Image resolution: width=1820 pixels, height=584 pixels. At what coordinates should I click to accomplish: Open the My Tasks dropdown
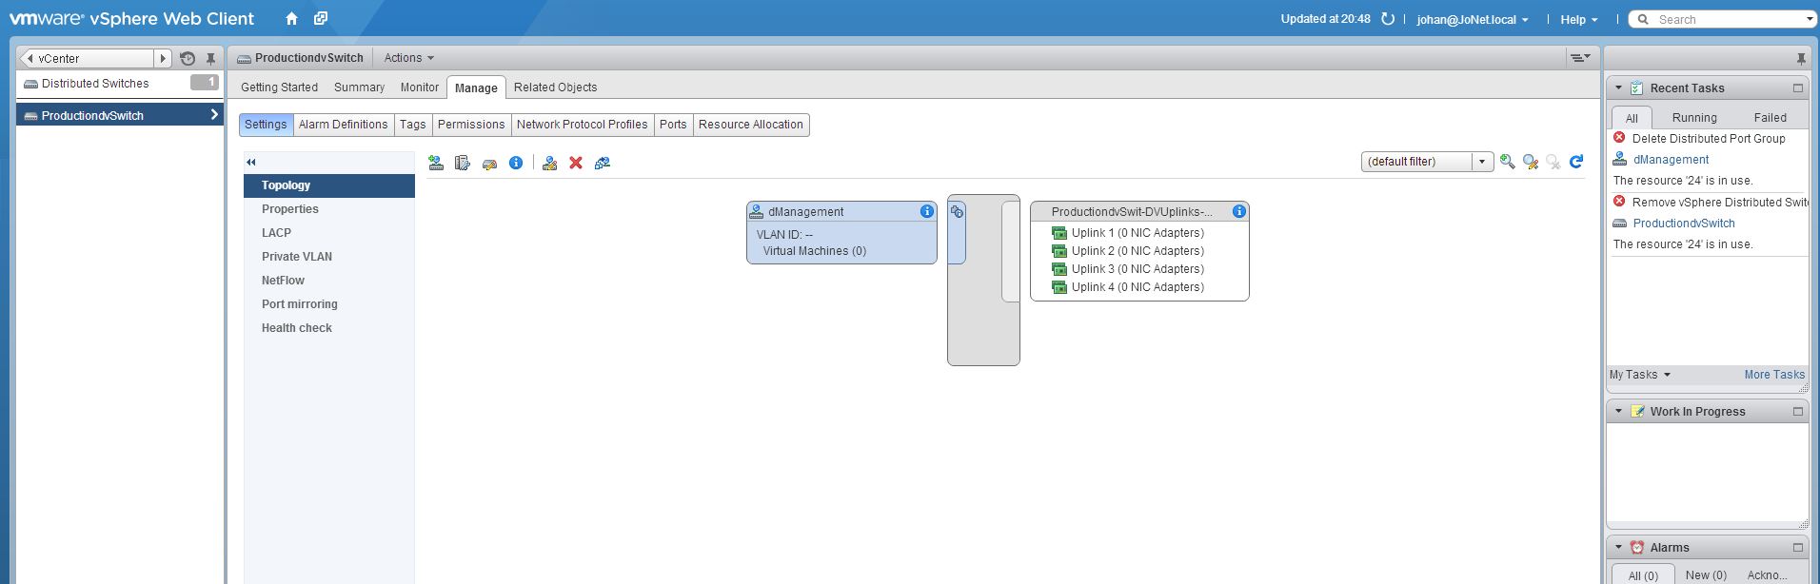coord(1639,375)
